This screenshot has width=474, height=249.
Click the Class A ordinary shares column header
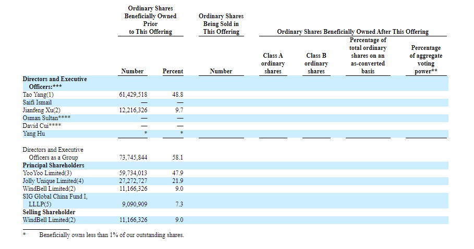pos(273,63)
